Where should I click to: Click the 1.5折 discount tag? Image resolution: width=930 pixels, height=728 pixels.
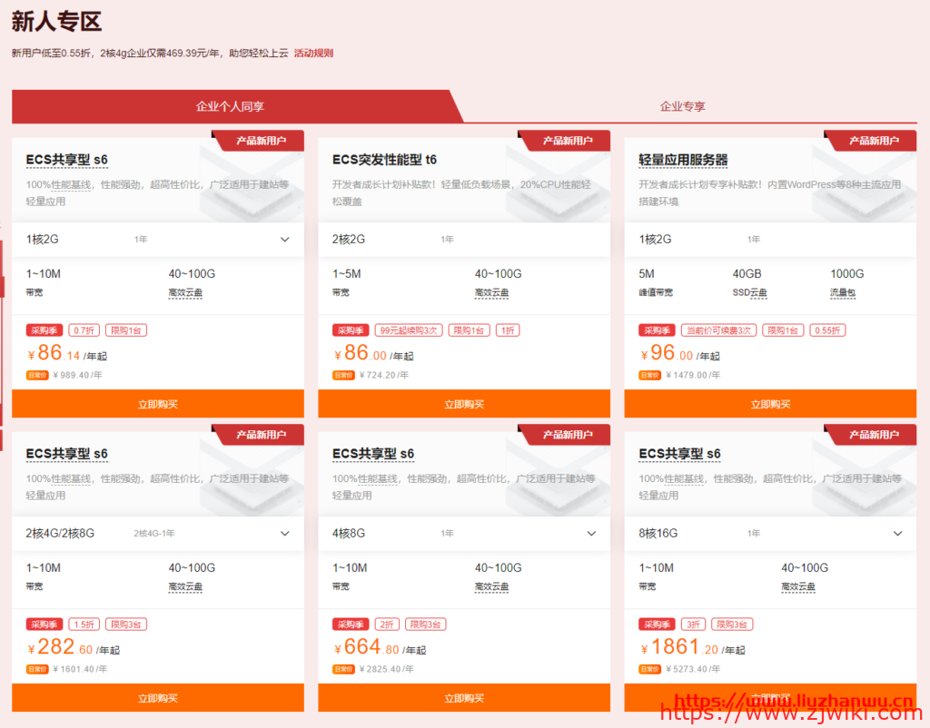pyautogui.click(x=84, y=625)
